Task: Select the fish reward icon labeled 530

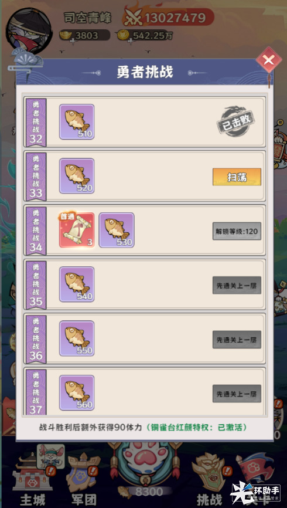Action: tap(117, 230)
